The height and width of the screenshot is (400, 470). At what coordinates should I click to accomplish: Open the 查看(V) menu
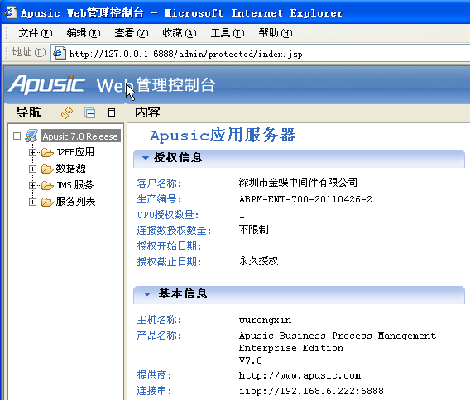click(x=132, y=32)
